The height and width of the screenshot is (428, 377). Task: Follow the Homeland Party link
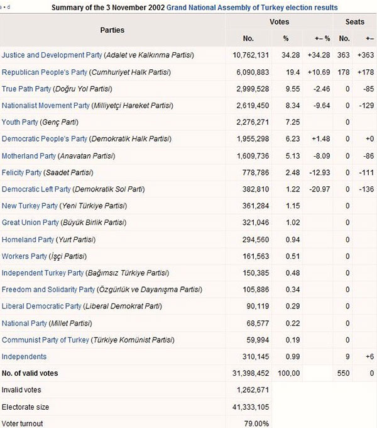click(28, 240)
